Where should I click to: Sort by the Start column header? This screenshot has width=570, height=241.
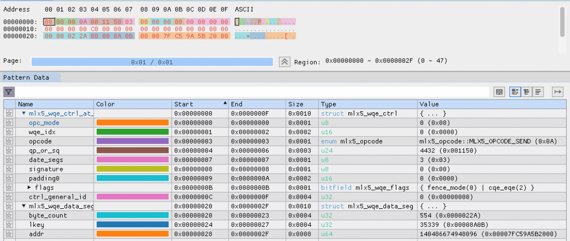tap(200, 104)
